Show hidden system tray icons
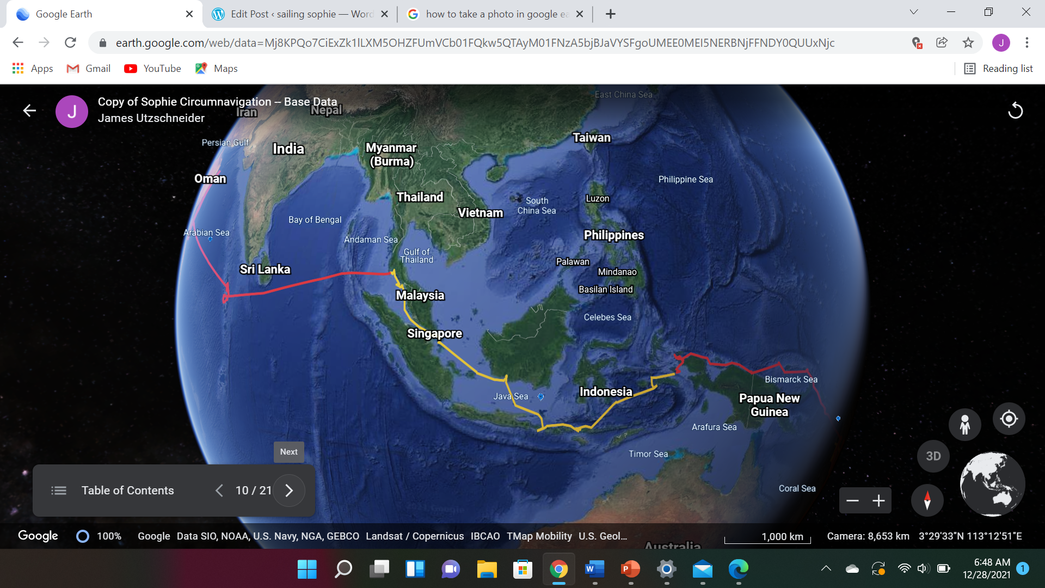The image size is (1045, 588). (826, 569)
